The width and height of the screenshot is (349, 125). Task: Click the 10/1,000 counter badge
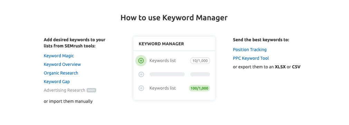(x=200, y=61)
